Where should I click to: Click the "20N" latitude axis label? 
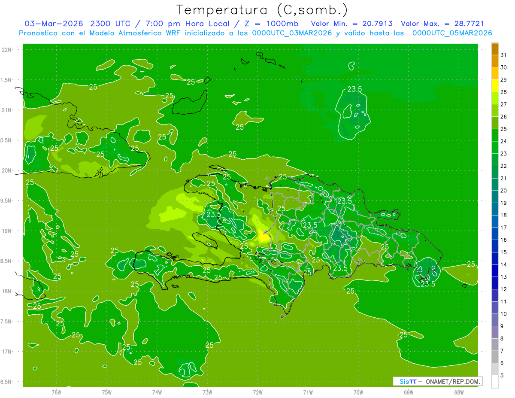[x=7, y=170]
